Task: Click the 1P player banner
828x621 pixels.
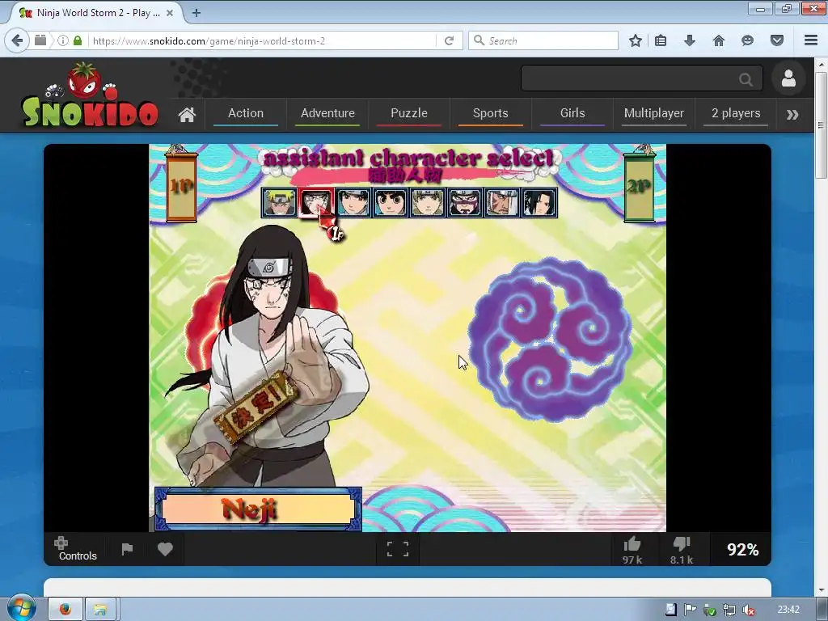Action: click(181, 185)
